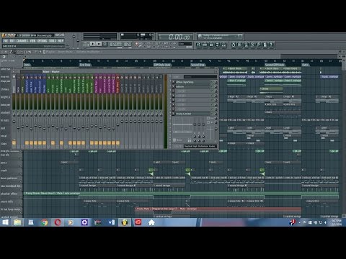Open the CHANNELS menu
Image resolution: width=346 pixels, height=259 pixels.
22,41
